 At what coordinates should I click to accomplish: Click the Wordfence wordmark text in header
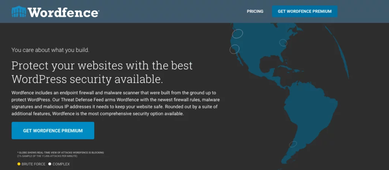63,12
